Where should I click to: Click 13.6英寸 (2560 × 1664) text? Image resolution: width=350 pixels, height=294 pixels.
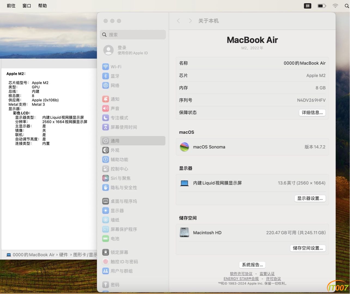click(302, 183)
